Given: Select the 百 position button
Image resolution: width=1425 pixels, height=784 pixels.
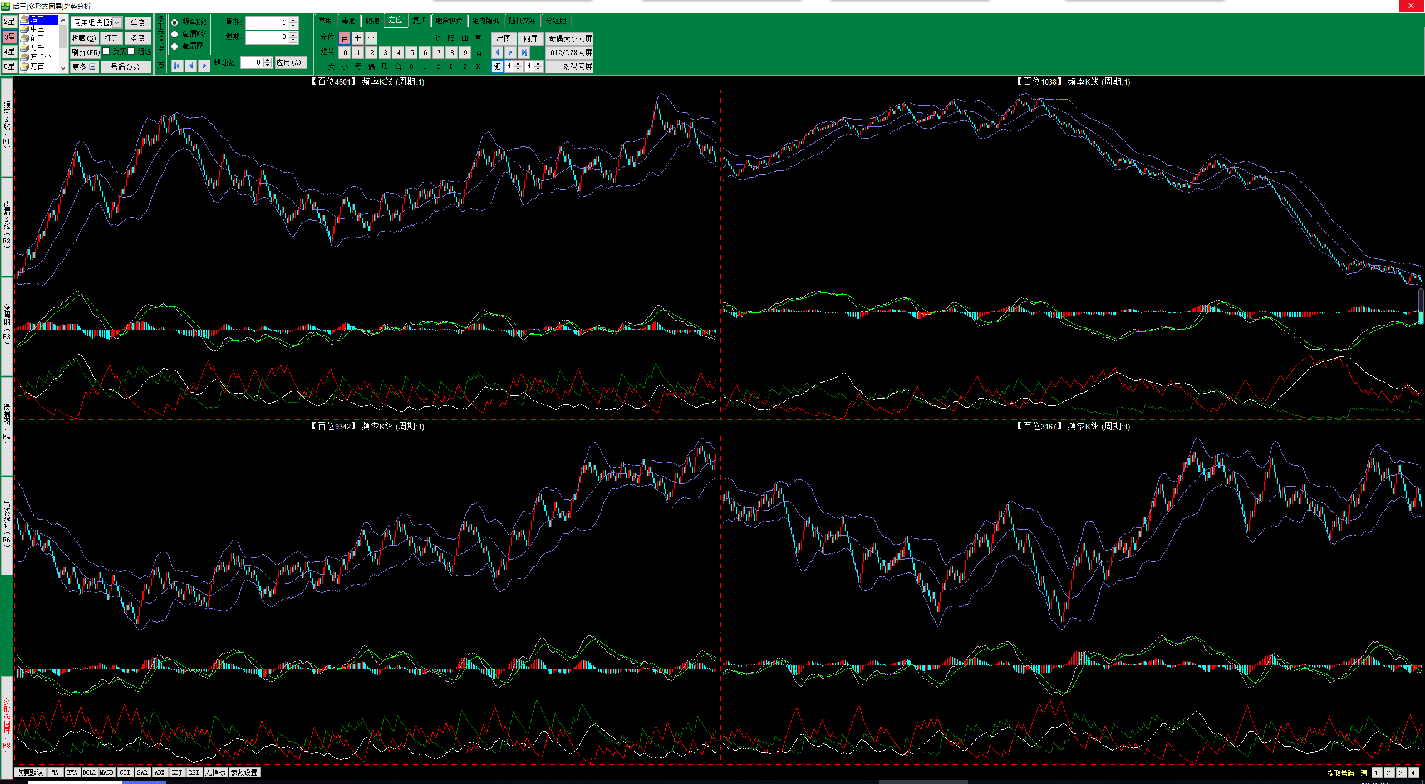Looking at the screenshot, I should pyautogui.click(x=345, y=38).
